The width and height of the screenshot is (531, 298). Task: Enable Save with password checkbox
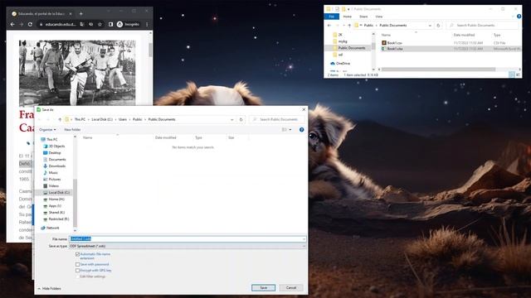pyautogui.click(x=77, y=265)
